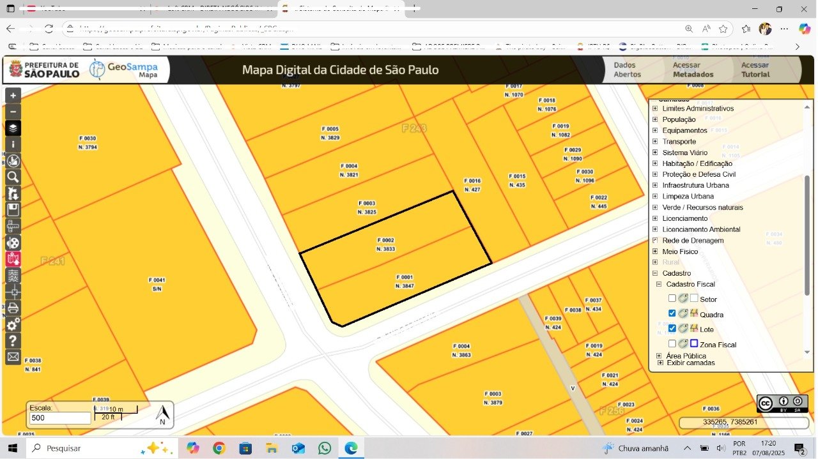Screen dimensions: 818x459
Task: Open the Dados Abertos menu
Action: coord(628,70)
